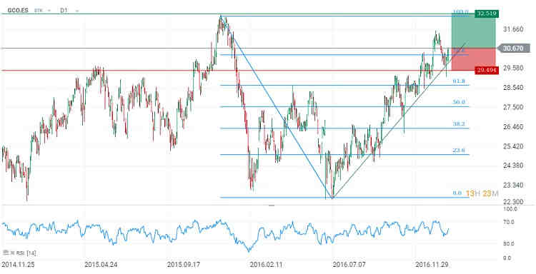Click the 28.540 price axis value
536x274 pixels.
tap(513, 88)
